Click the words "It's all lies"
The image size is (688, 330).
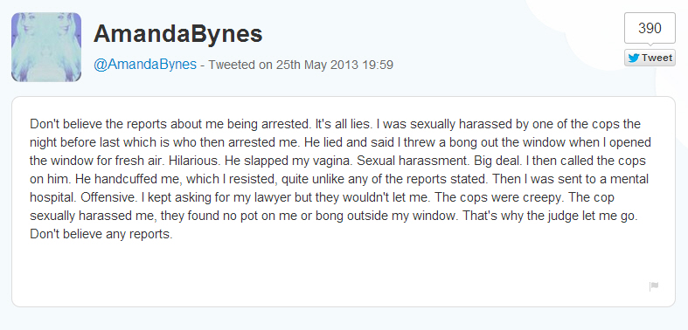[344, 124]
